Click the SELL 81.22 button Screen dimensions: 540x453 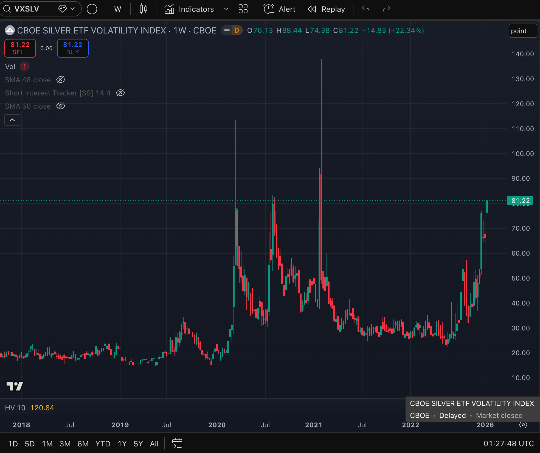point(20,48)
